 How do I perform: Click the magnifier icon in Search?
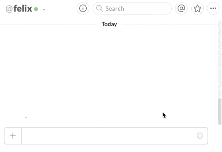[100, 8]
